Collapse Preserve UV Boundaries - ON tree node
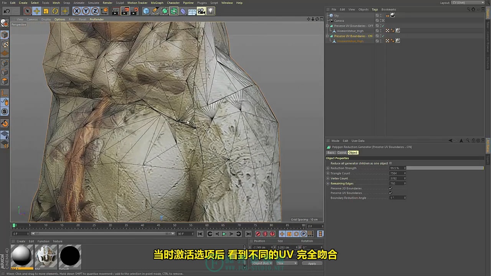This screenshot has width=491, height=276. [327, 36]
